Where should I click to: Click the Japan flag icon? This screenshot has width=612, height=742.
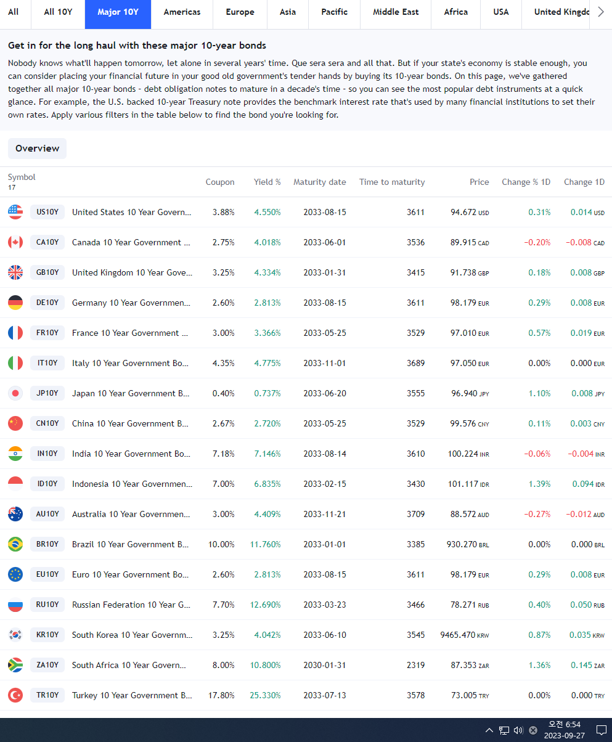[x=15, y=393]
